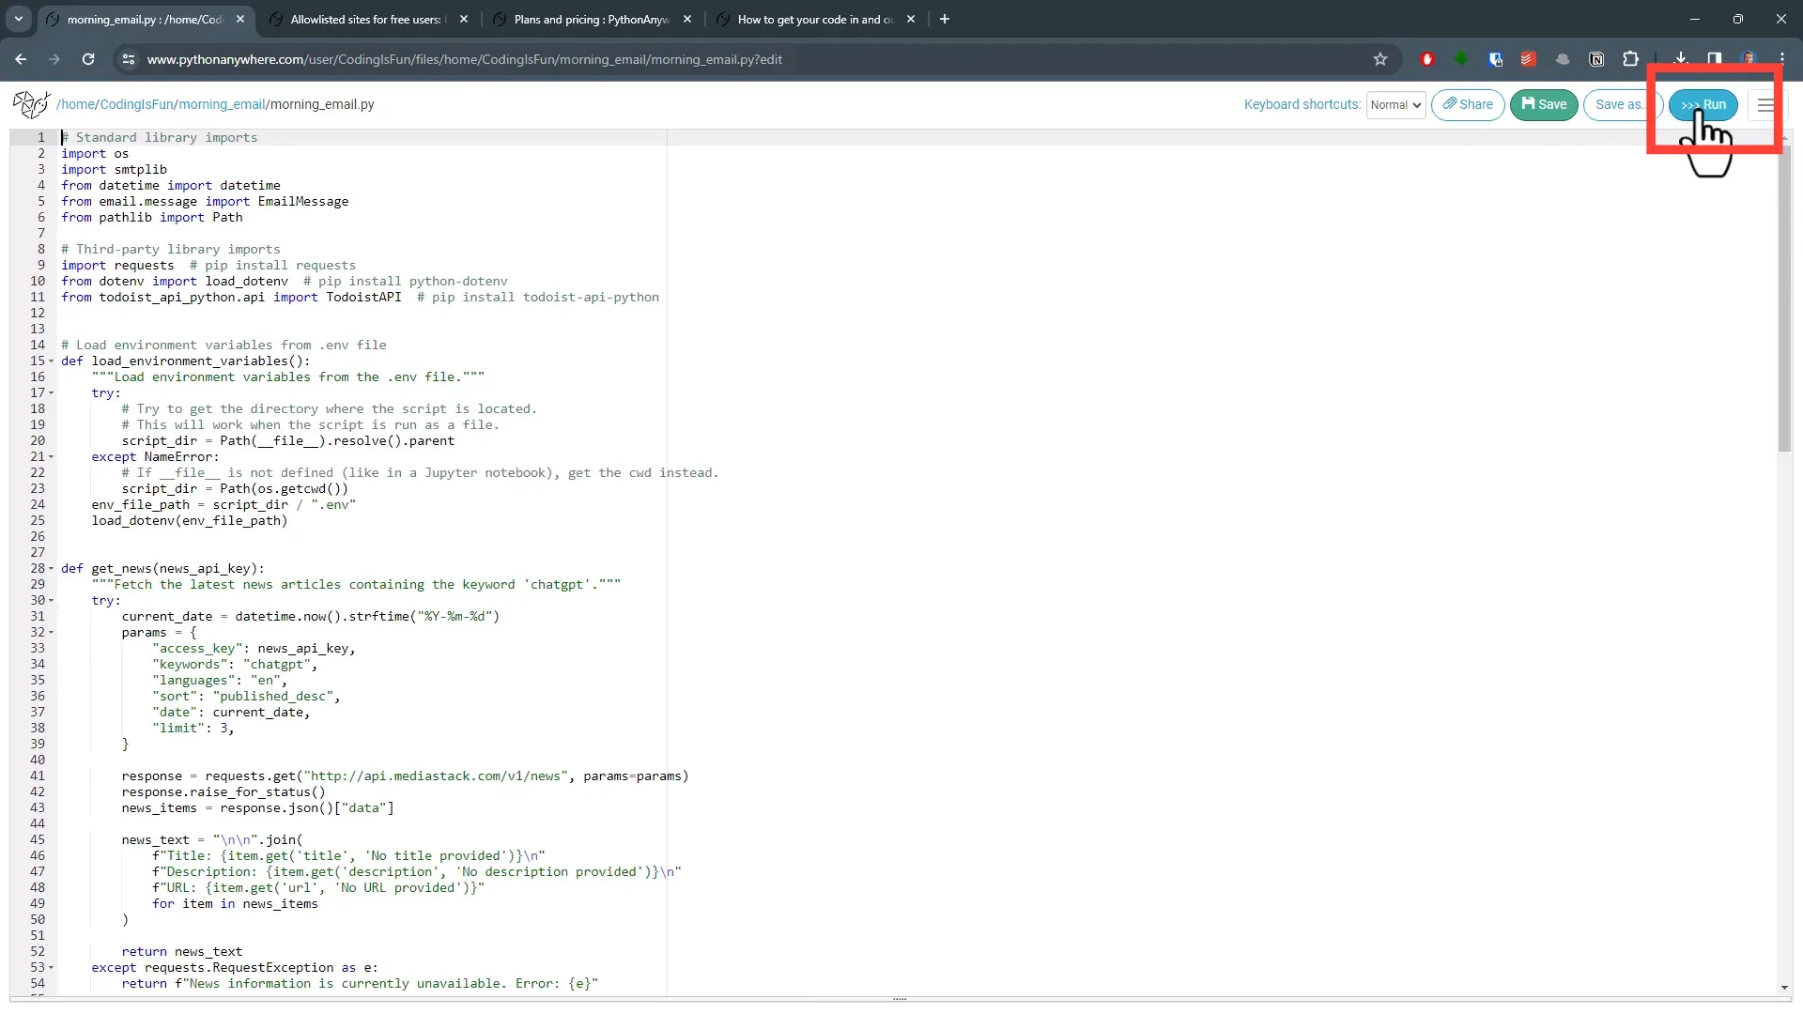Collapse the get_news function at line 28
The width and height of the screenshot is (1803, 1014).
(x=51, y=569)
